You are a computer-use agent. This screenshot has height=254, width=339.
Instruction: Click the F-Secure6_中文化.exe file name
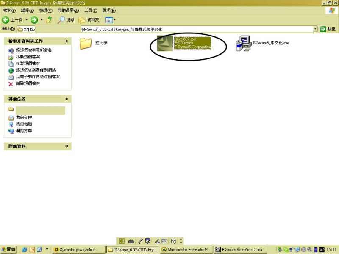pos(271,43)
